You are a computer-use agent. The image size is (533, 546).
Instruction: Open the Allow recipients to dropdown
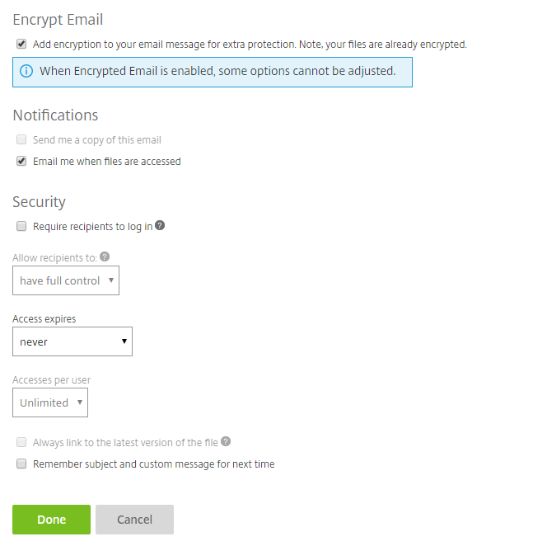coord(66,280)
